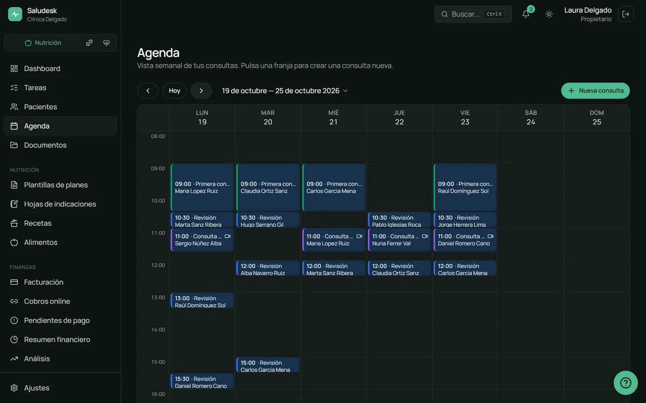Open Thursday 11:00 Nuria Ferrer Val consultation
This screenshot has width=646, height=403.
[399, 240]
